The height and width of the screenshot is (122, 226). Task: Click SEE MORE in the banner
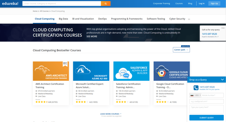[92, 37]
